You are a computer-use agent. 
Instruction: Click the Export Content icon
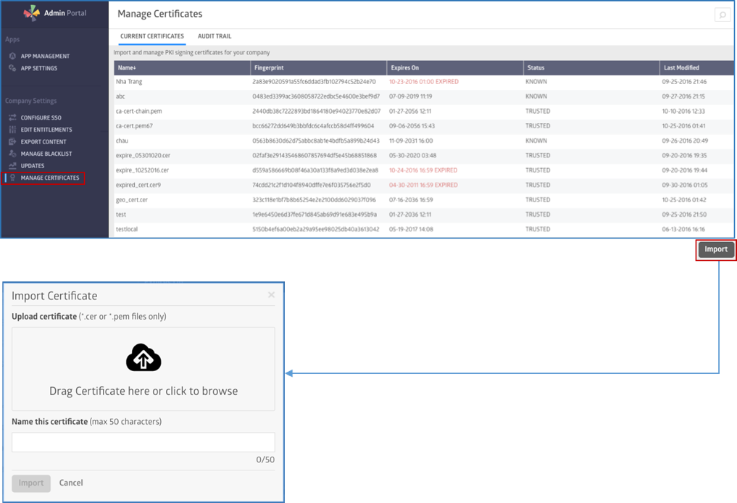click(x=12, y=142)
